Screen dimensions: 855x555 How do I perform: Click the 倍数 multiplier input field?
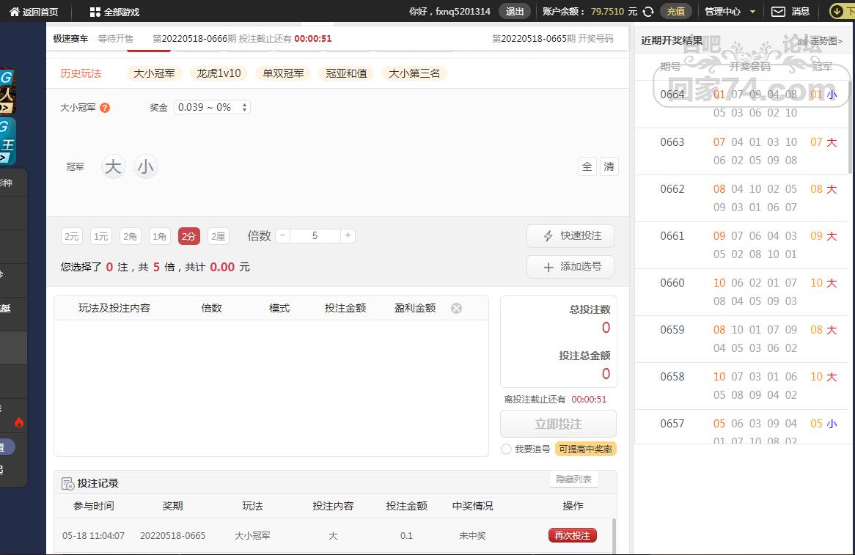[315, 235]
